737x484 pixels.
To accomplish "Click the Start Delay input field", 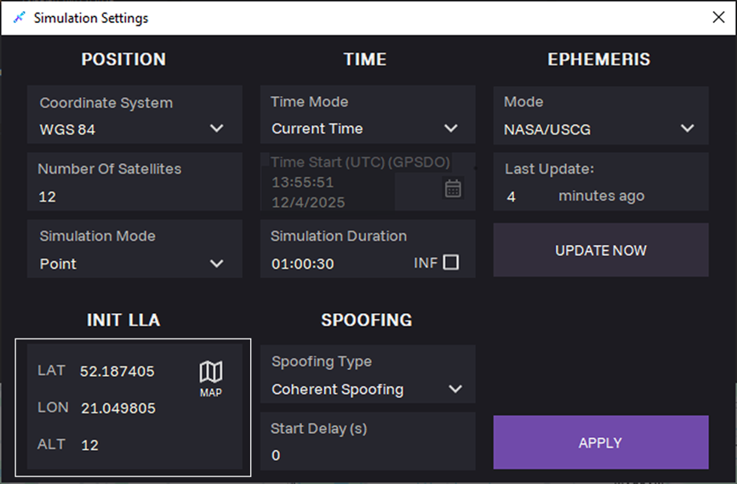I will coord(366,455).
